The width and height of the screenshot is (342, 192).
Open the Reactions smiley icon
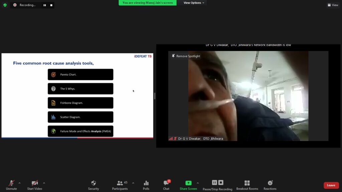(x=270, y=183)
